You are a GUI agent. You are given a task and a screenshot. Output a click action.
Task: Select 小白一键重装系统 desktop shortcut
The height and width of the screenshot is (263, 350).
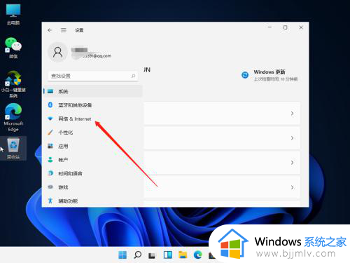pos(13,84)
